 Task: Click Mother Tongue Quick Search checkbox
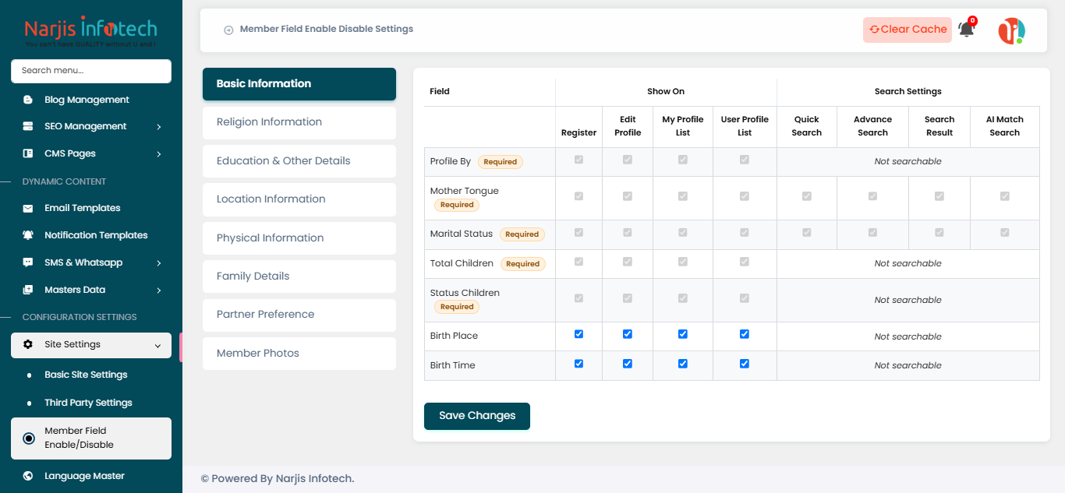point(807,196)
